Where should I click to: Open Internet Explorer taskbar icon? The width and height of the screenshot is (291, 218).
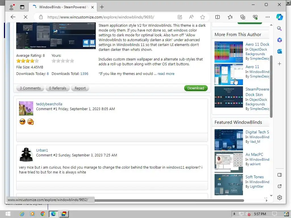point(22,214)
